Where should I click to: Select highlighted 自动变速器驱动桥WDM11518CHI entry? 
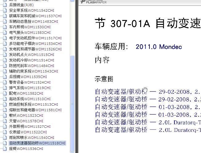coord(37,143)
